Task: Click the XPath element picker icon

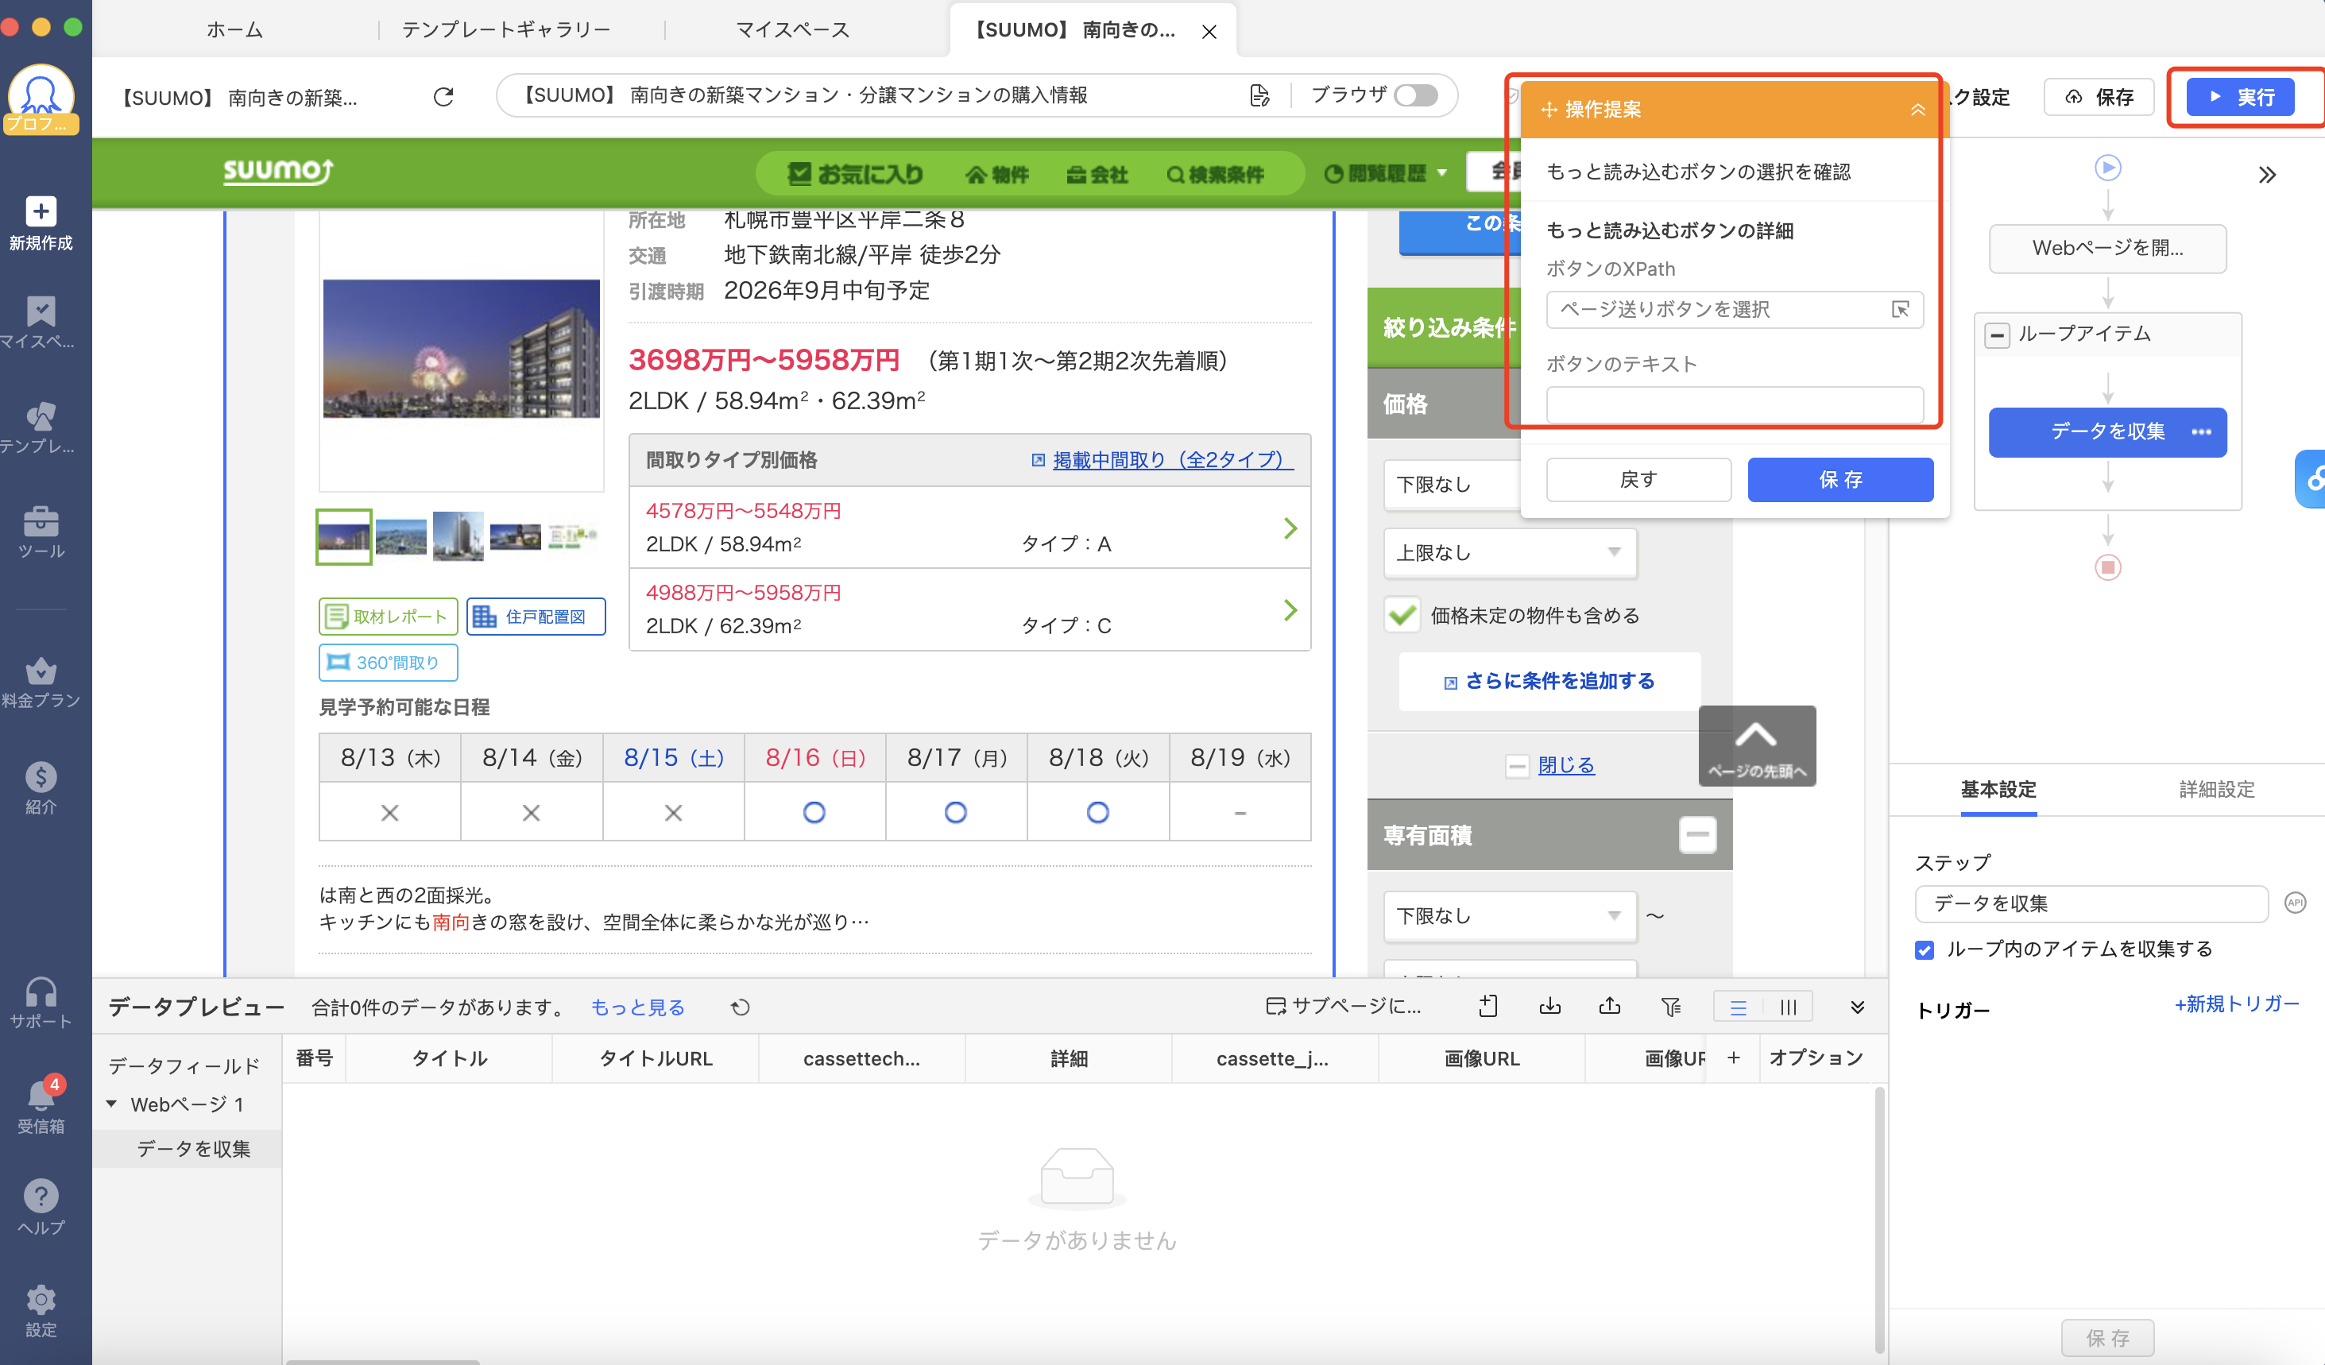Action: [1901, 309]
